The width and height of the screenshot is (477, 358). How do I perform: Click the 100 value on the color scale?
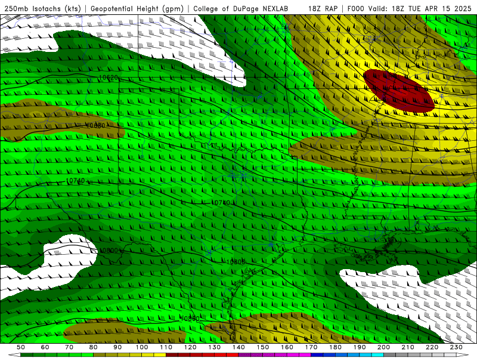point(142,347)
